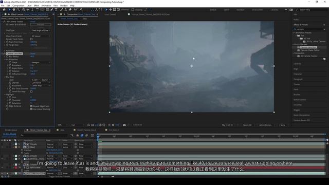
Task: Select the Rectangle shape tool
Action: (47, 10)
